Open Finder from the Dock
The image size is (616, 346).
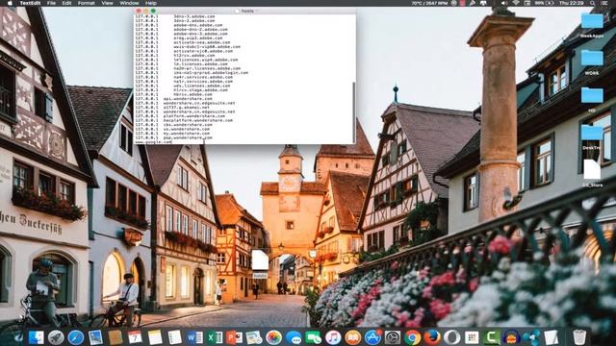36,337
